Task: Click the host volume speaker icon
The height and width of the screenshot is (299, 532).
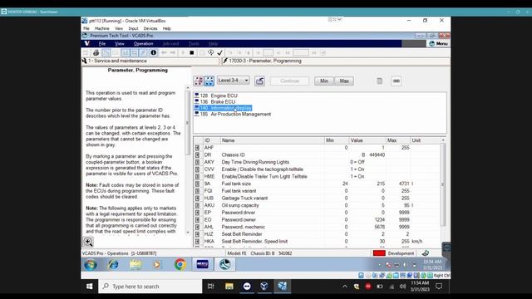Action: point(402,287)
